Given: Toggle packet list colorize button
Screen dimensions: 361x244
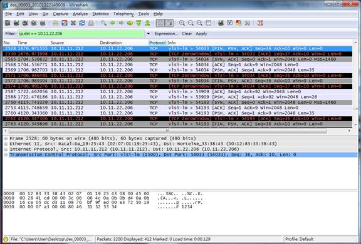Looking at the screenshot, I should pyautogui.click(x=160, y=23).
